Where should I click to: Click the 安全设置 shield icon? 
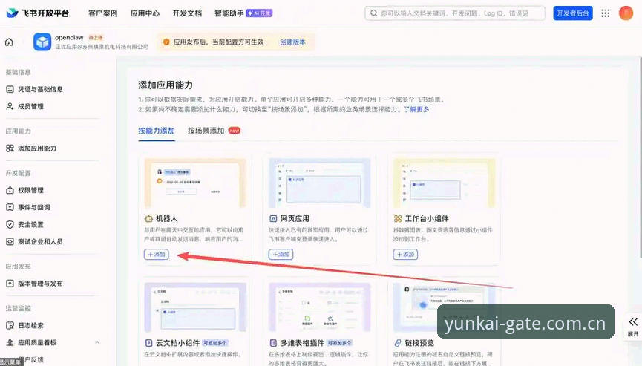[x=10, y=224]
